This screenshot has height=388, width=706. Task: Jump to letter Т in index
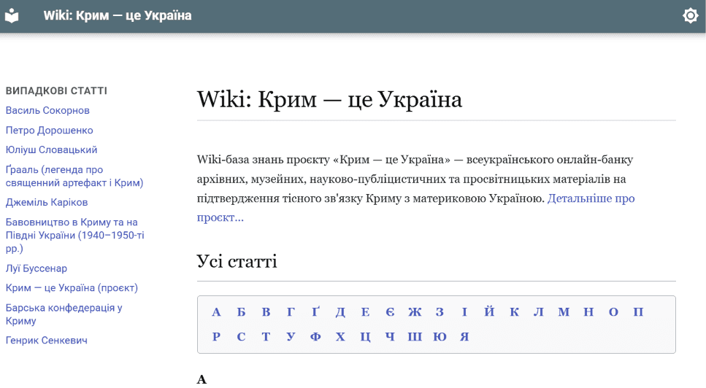(266, 336)
